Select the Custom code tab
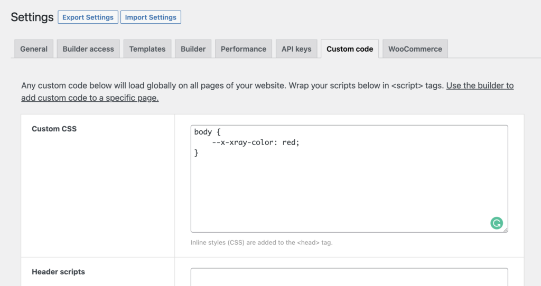Viewport: 541px width, 286px height. click(350, 49)
